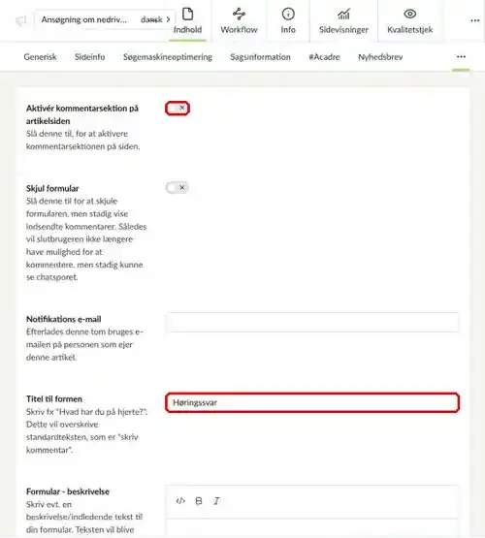Click the source code view icon in editor

pos(180,501)
